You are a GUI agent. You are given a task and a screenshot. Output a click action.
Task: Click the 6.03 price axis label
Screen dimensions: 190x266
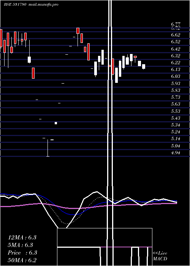176,76
